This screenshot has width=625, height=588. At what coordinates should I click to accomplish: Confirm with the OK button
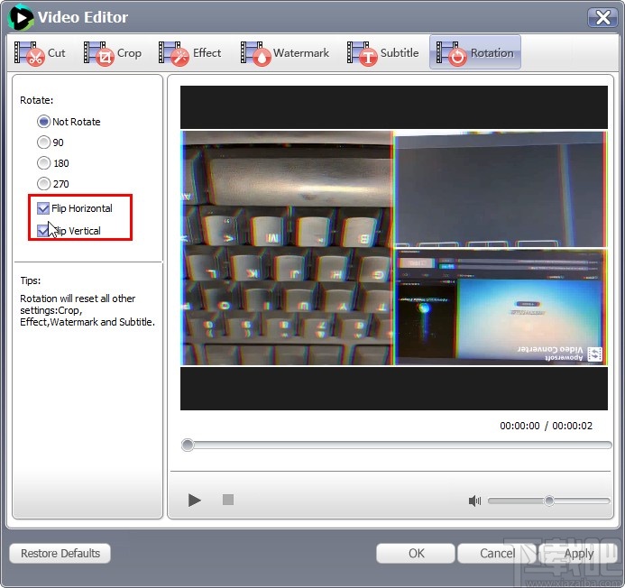pyautogui.click(x=416, y=554)
